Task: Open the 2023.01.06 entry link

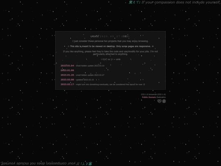Action: point(67,70)
